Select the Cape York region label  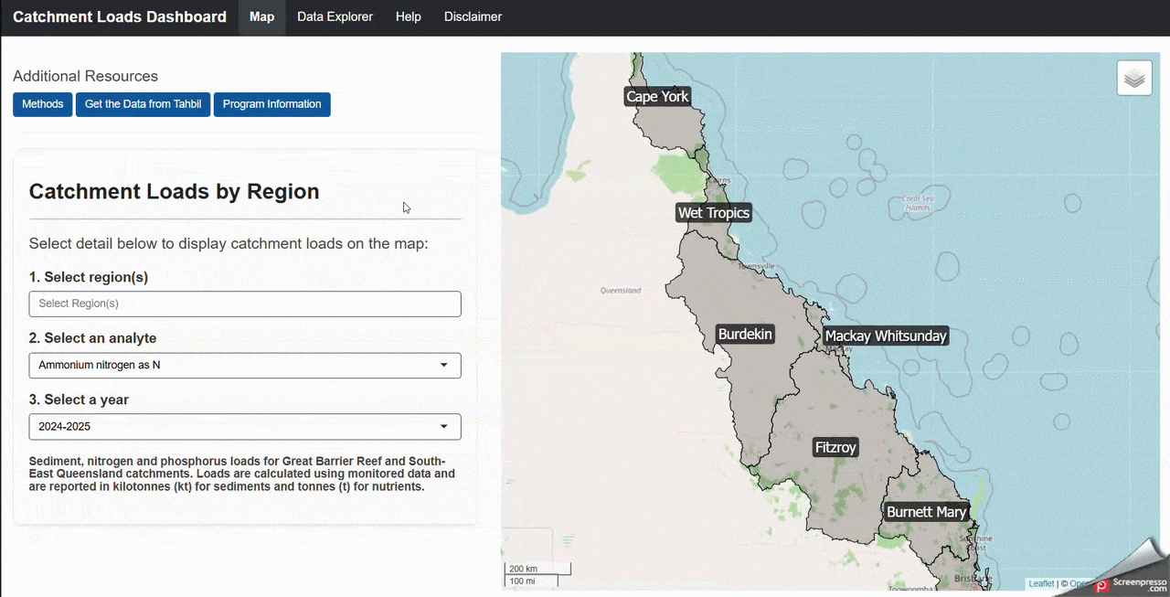(657, 96)
